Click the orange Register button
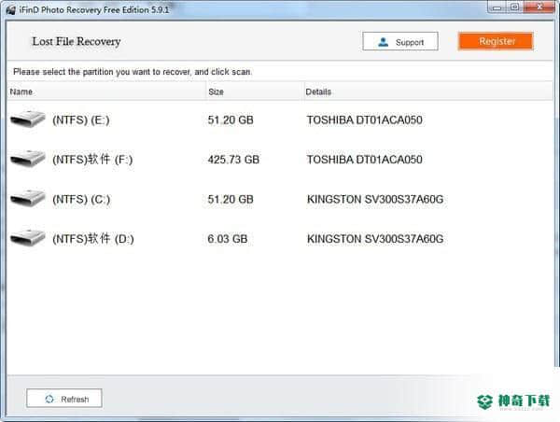The height and width of the screenshot is (422, 560). [496, 41]
